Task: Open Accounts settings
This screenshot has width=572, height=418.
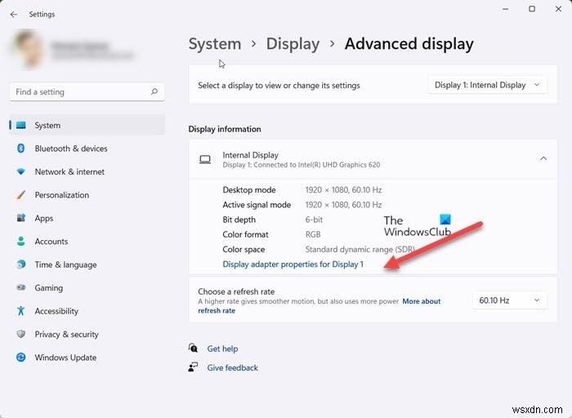Action: 87,242
